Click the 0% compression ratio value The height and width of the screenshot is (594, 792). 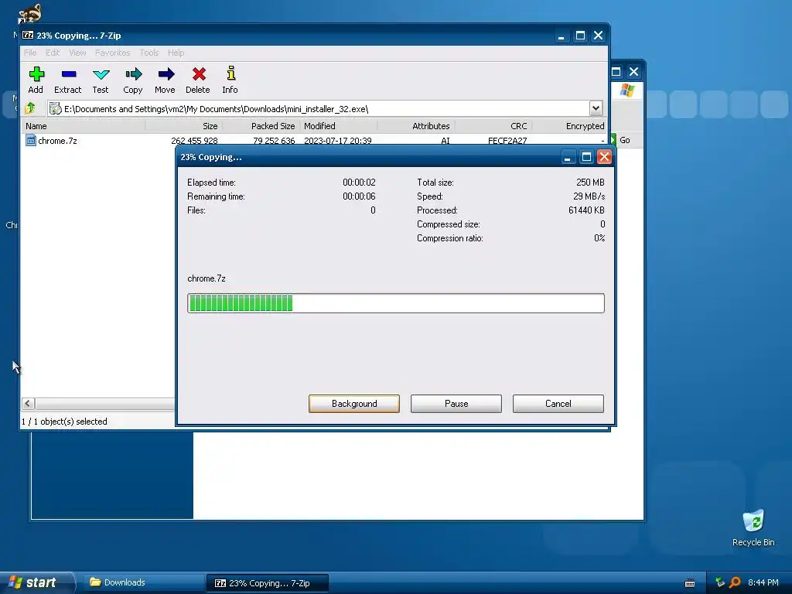tap(599, 238)
